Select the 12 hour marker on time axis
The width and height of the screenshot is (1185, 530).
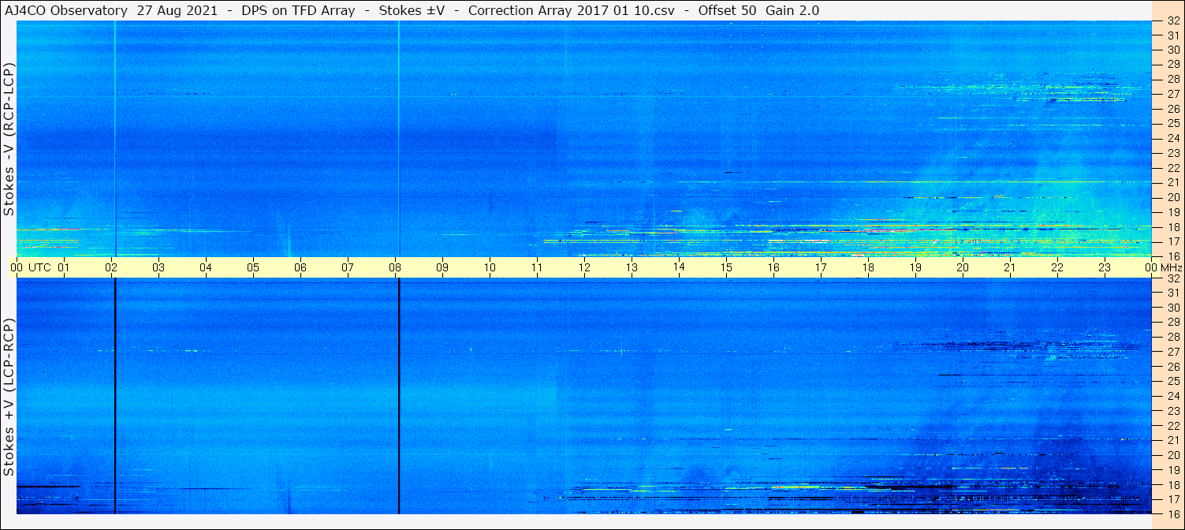[584, 267]
